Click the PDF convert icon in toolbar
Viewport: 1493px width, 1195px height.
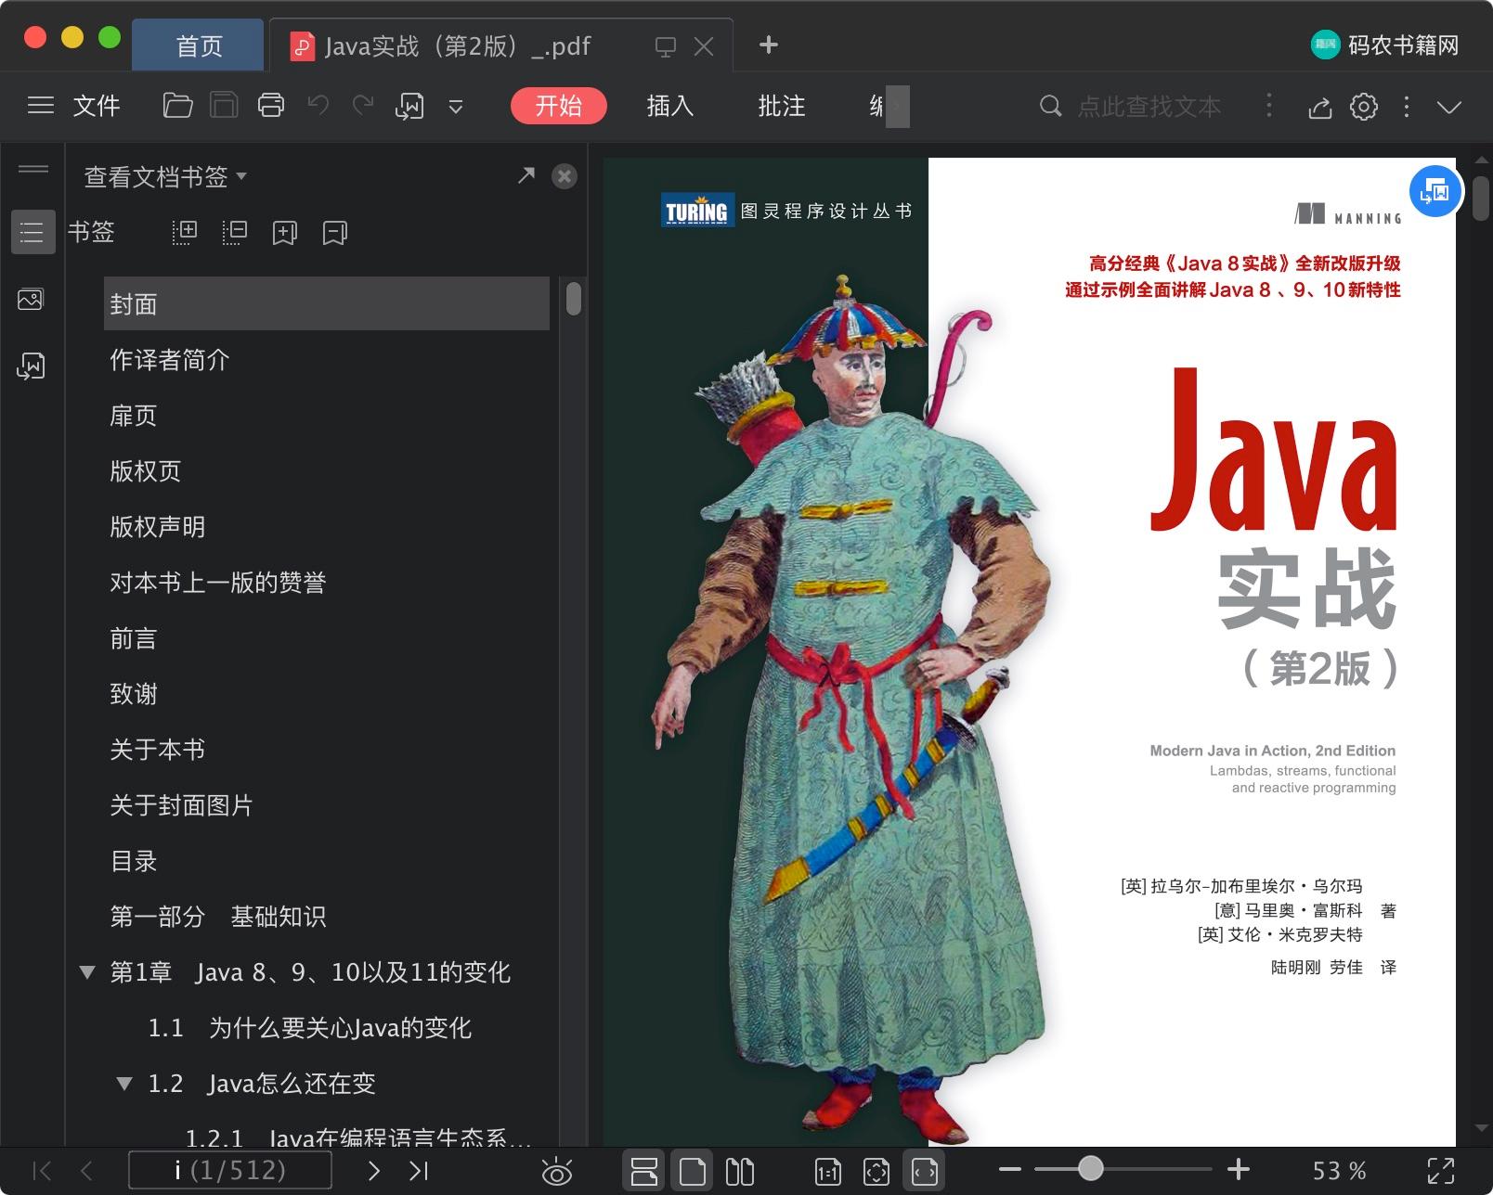click(x=409, y=106)
